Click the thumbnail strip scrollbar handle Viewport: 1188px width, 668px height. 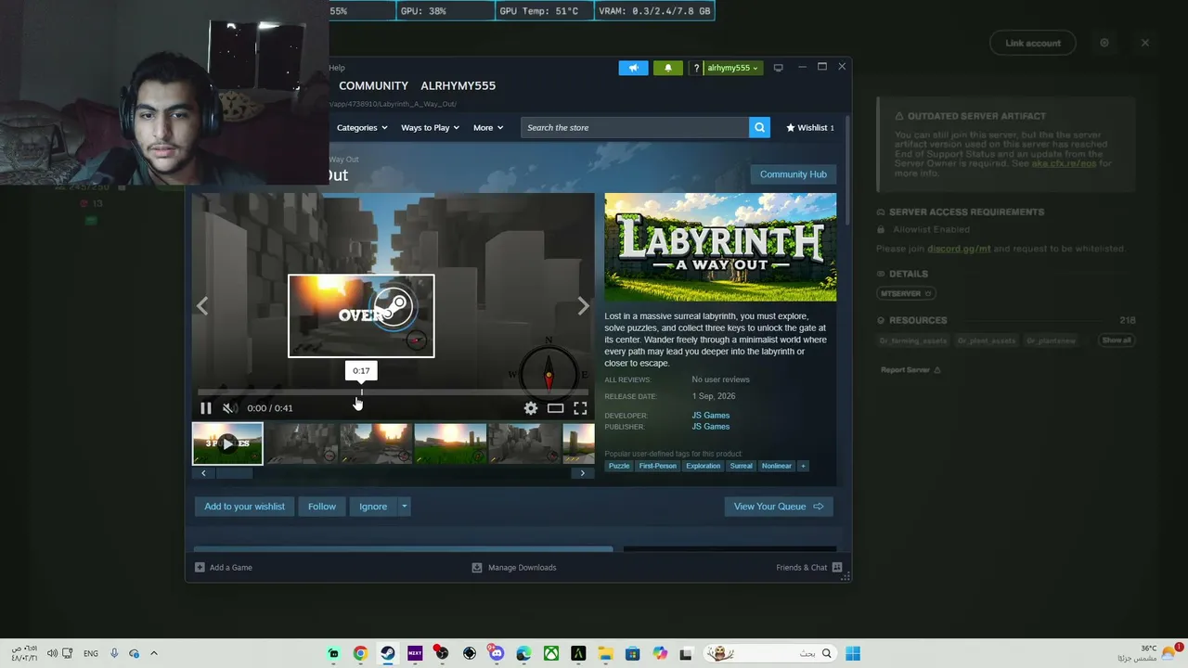click(x=234, y=473)
